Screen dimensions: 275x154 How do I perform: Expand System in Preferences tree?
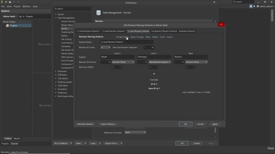[56, 14]
